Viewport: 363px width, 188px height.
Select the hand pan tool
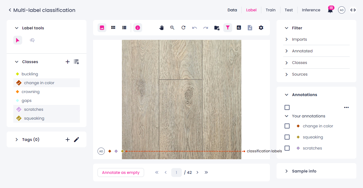coord(161,28)
